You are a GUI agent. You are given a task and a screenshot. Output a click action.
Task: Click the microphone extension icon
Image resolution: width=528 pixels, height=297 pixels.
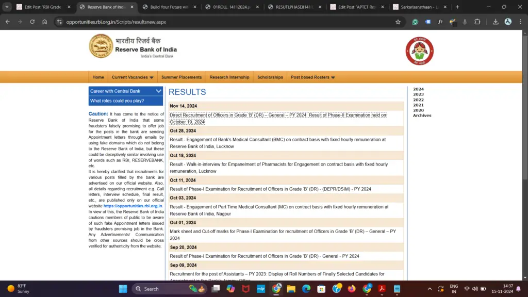(465, 22)
